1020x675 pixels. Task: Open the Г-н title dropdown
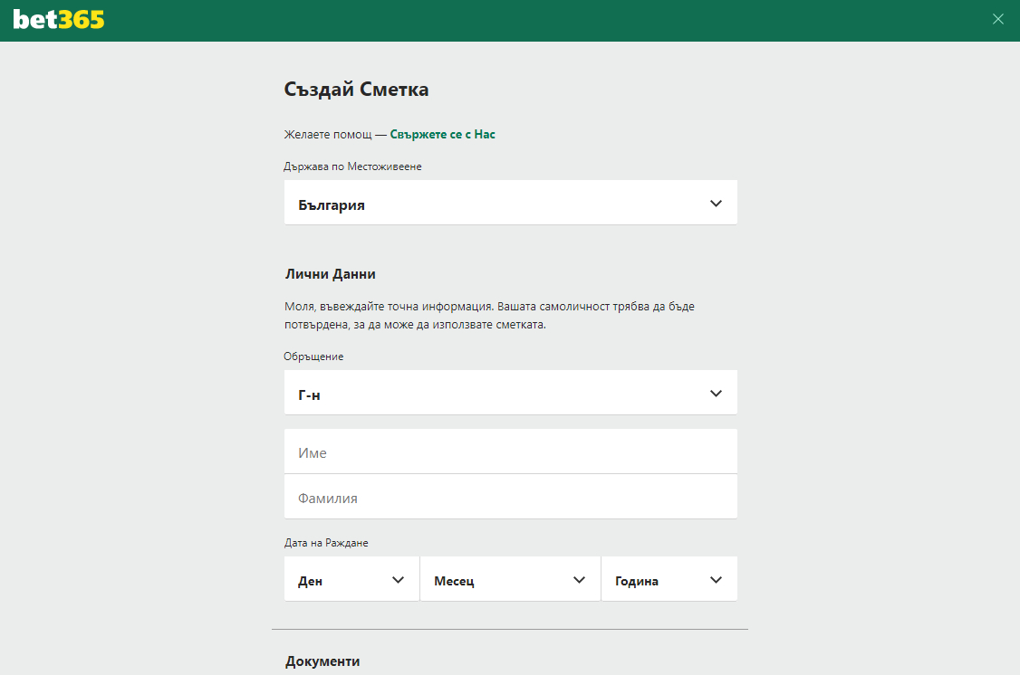pyautogui.click(x=511, y=393)
